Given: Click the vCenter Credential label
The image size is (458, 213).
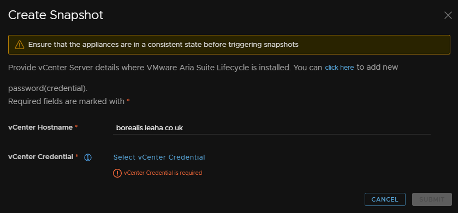Looking at the screenshot, I should point(40,157).
